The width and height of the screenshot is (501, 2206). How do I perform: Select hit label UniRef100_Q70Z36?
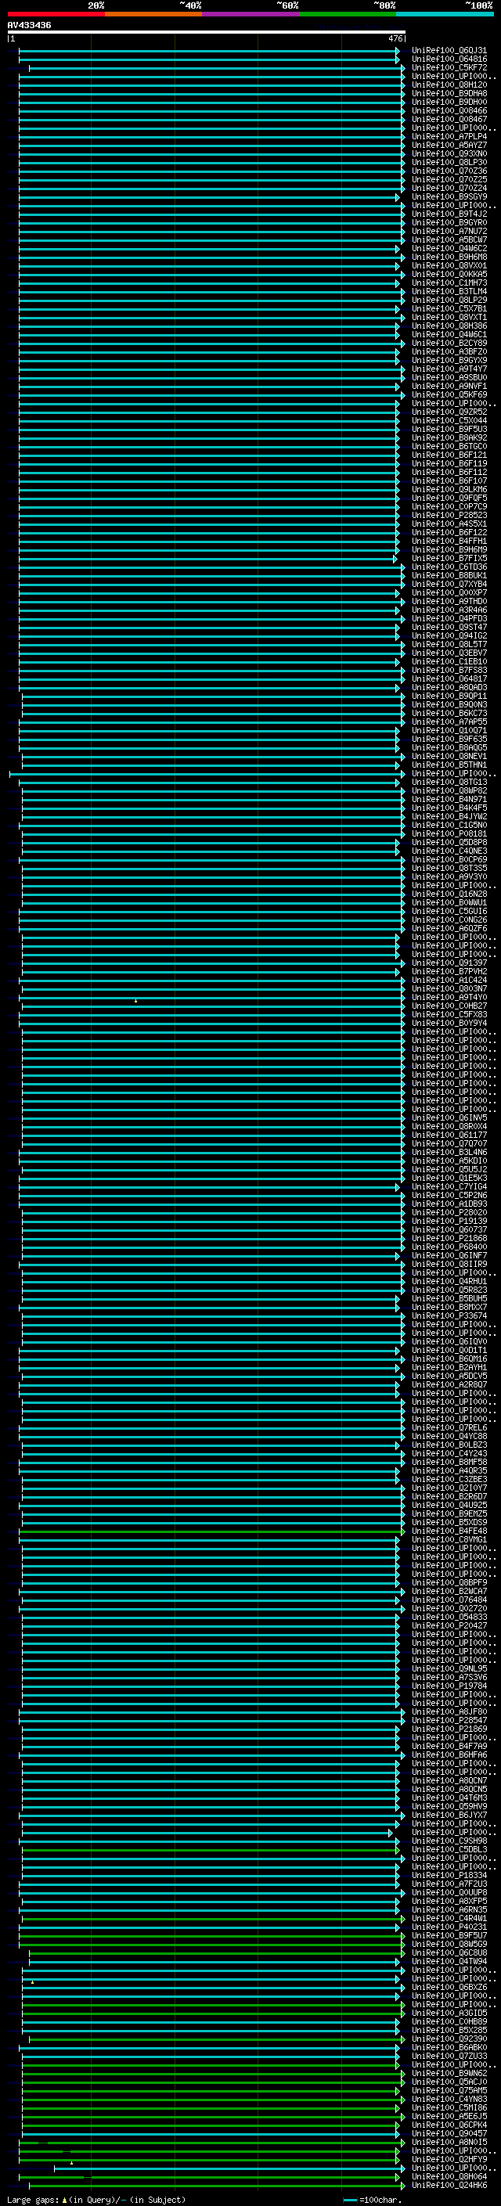coord(449,171)
